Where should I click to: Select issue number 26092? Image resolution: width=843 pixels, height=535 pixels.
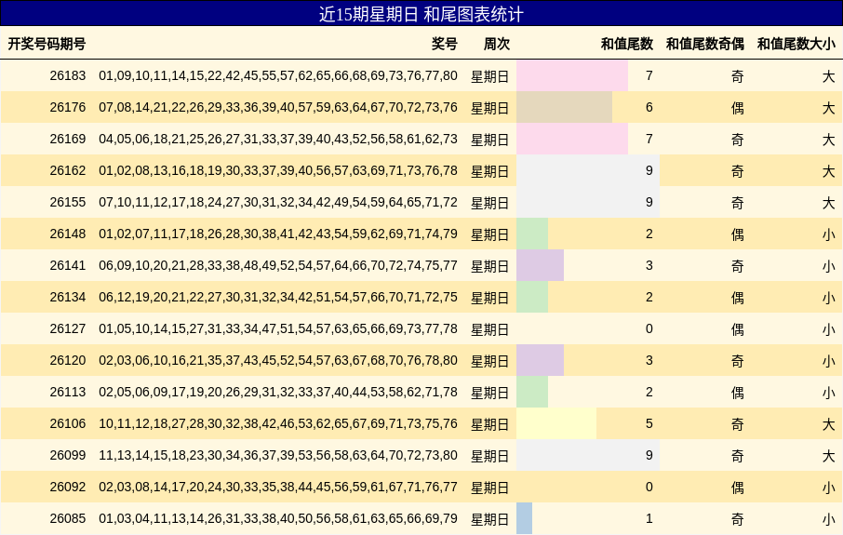coord(68,488)
